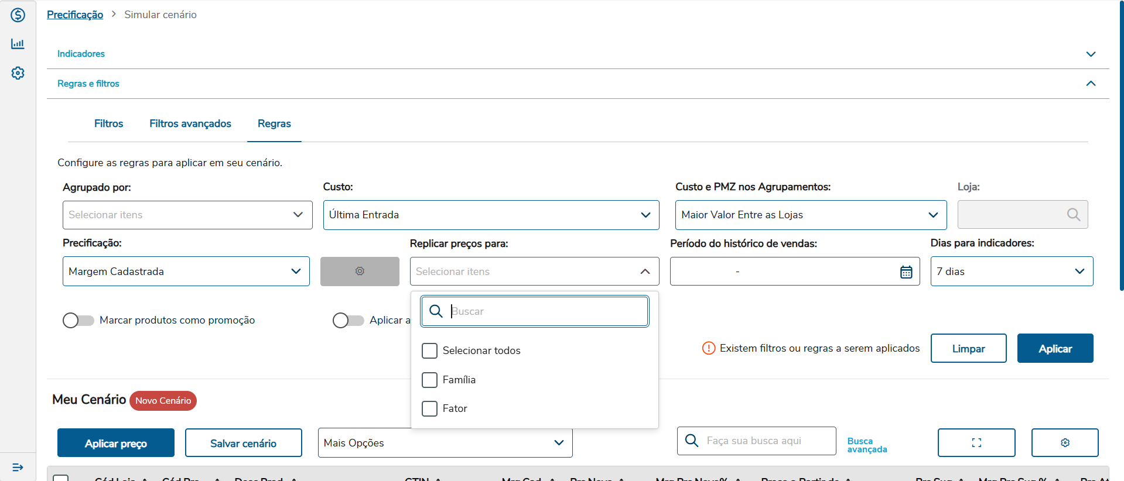Check the Família option checkbox
The height and width of the screenshot is (481, 1124).
coord(429,380)
